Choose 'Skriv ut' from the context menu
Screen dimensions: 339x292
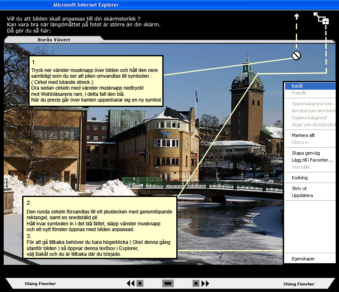point(310,188)
